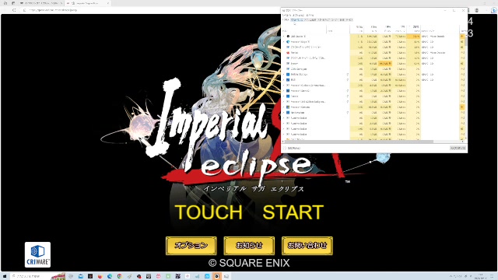Click the CRIWARE logo icon
The height and width of the screenshot is (280, 498).
click(37, 254)
